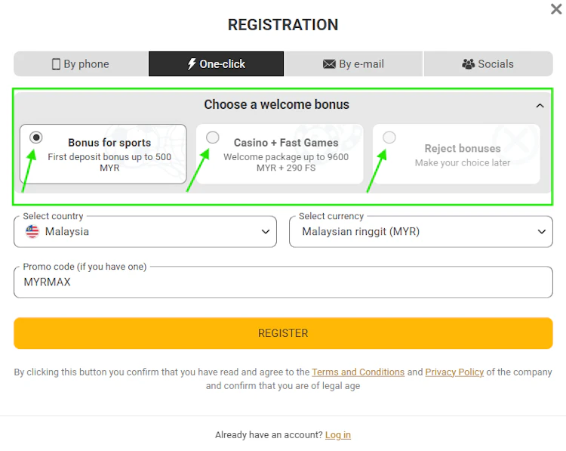
Task: Choose Casino + Fast Games radio button
Action: click(213, 137)
